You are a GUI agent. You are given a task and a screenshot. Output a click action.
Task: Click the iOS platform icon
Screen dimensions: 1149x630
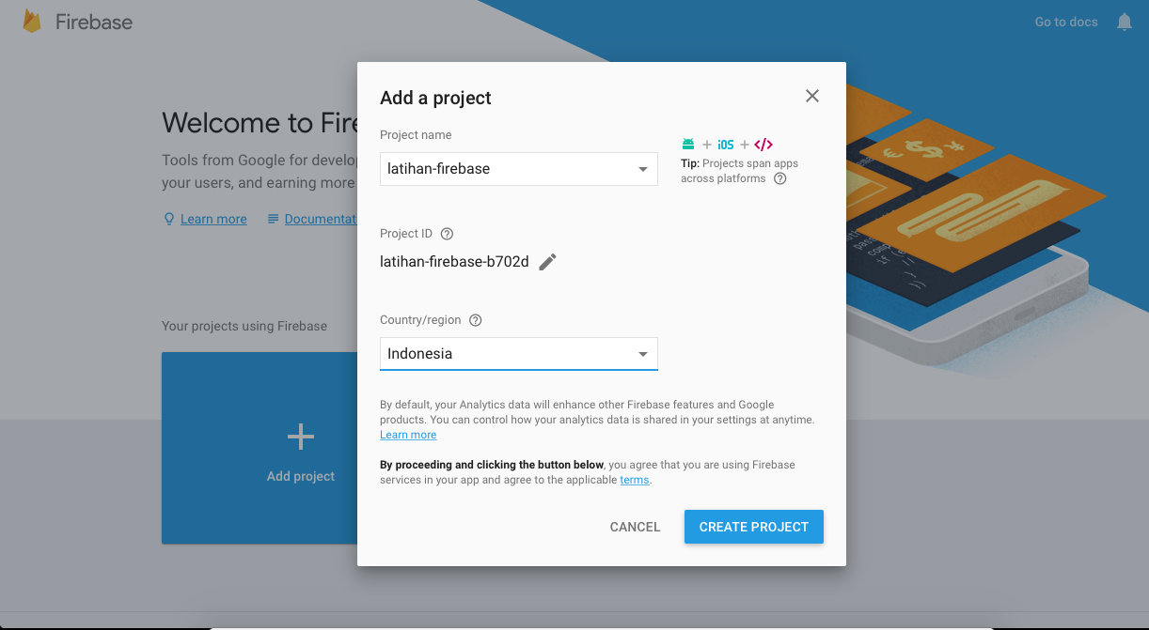coord(725,144)
